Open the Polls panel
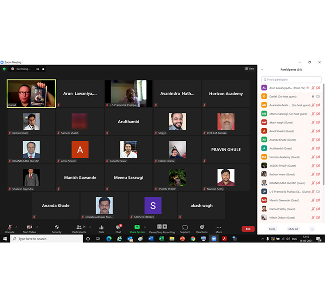Screen dimensions: 325x302 pos(101,227)
